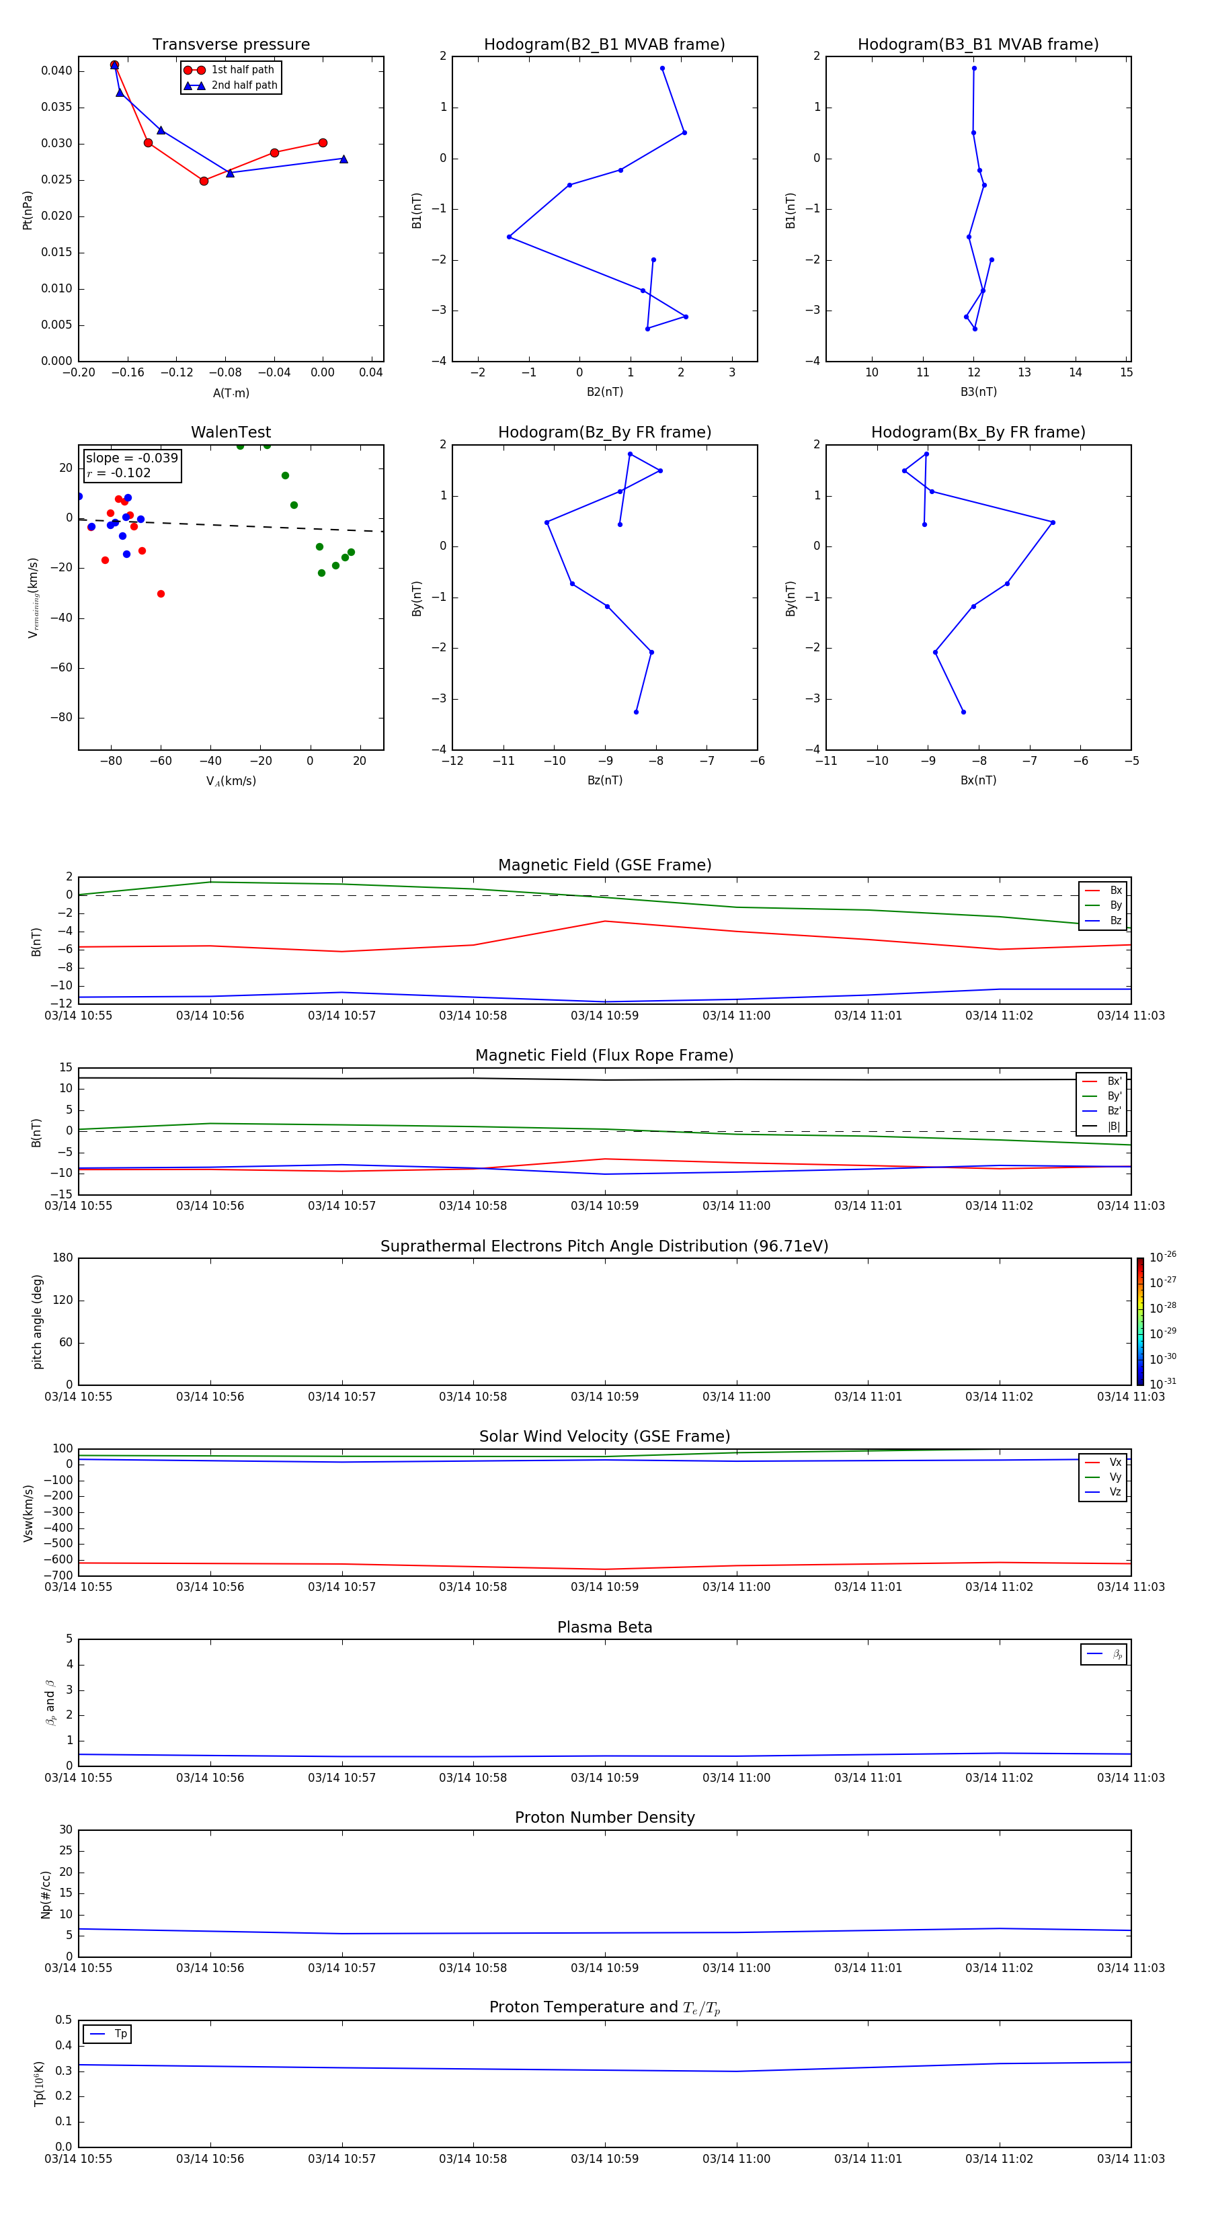Image resolution: width=1210 pixels, height=2218 pixels.
Task: Click the "Plasma Beta" panel title
Action: tap(604, 1627)
